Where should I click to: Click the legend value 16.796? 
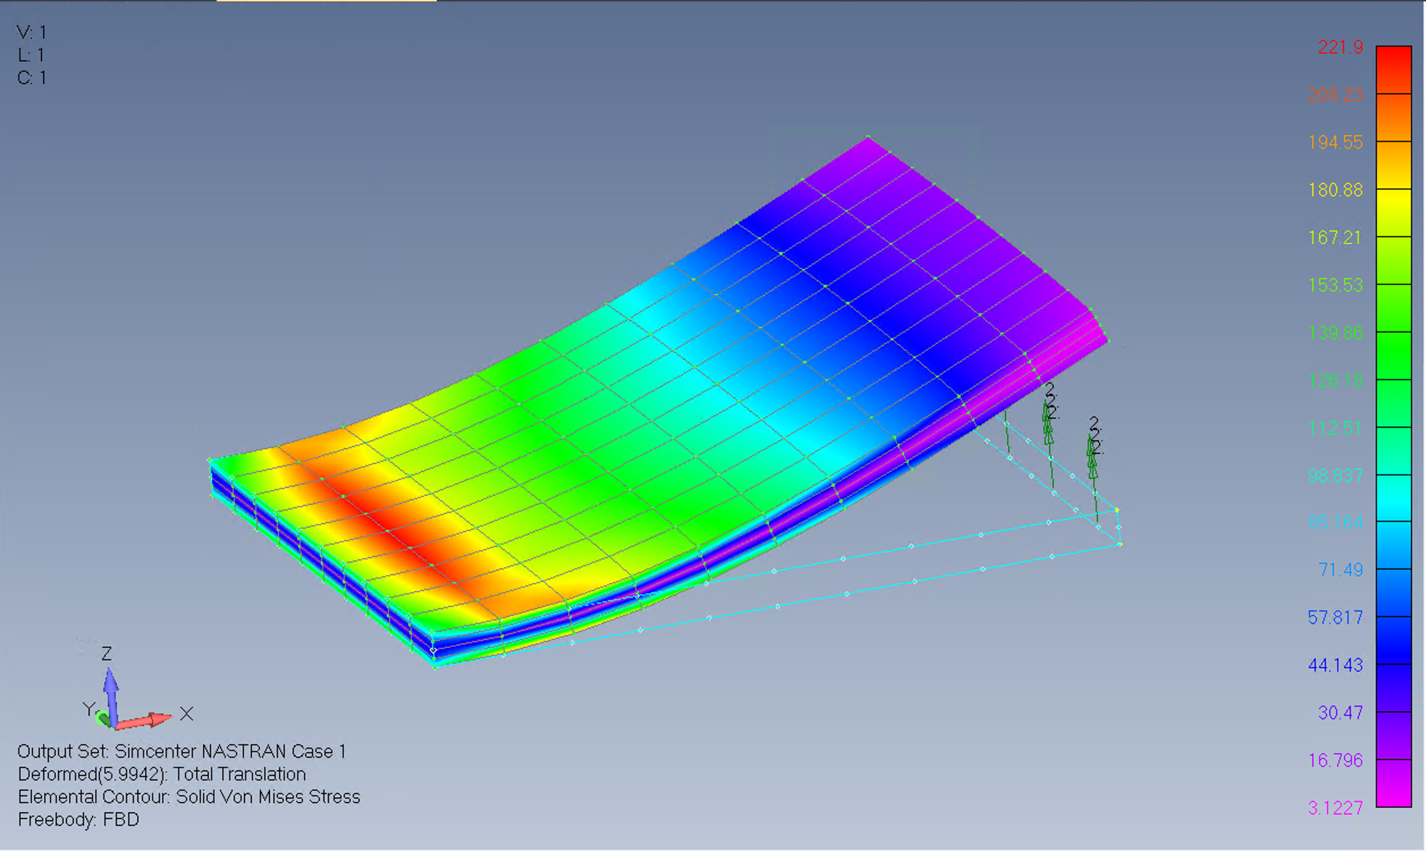pyautogui.click(x=1335, y=760)
